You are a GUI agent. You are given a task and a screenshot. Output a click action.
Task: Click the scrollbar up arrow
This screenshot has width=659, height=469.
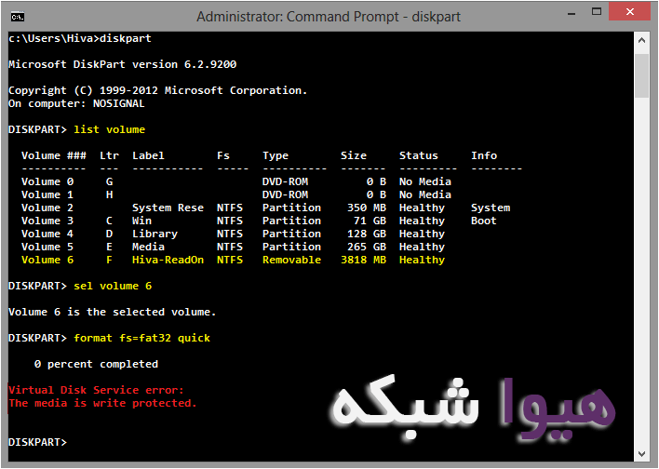click(641, 40)
